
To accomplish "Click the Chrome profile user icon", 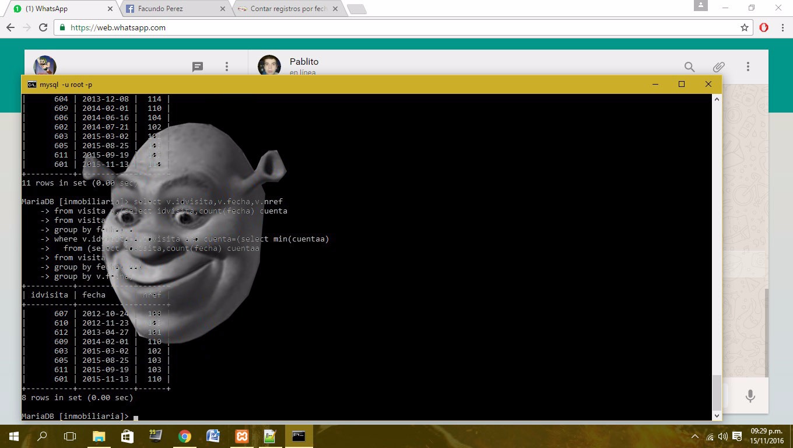I will coord(701,5).
